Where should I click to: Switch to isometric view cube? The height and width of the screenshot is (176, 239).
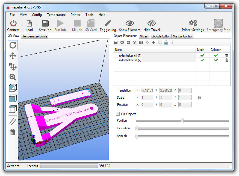tap(13, 88)
